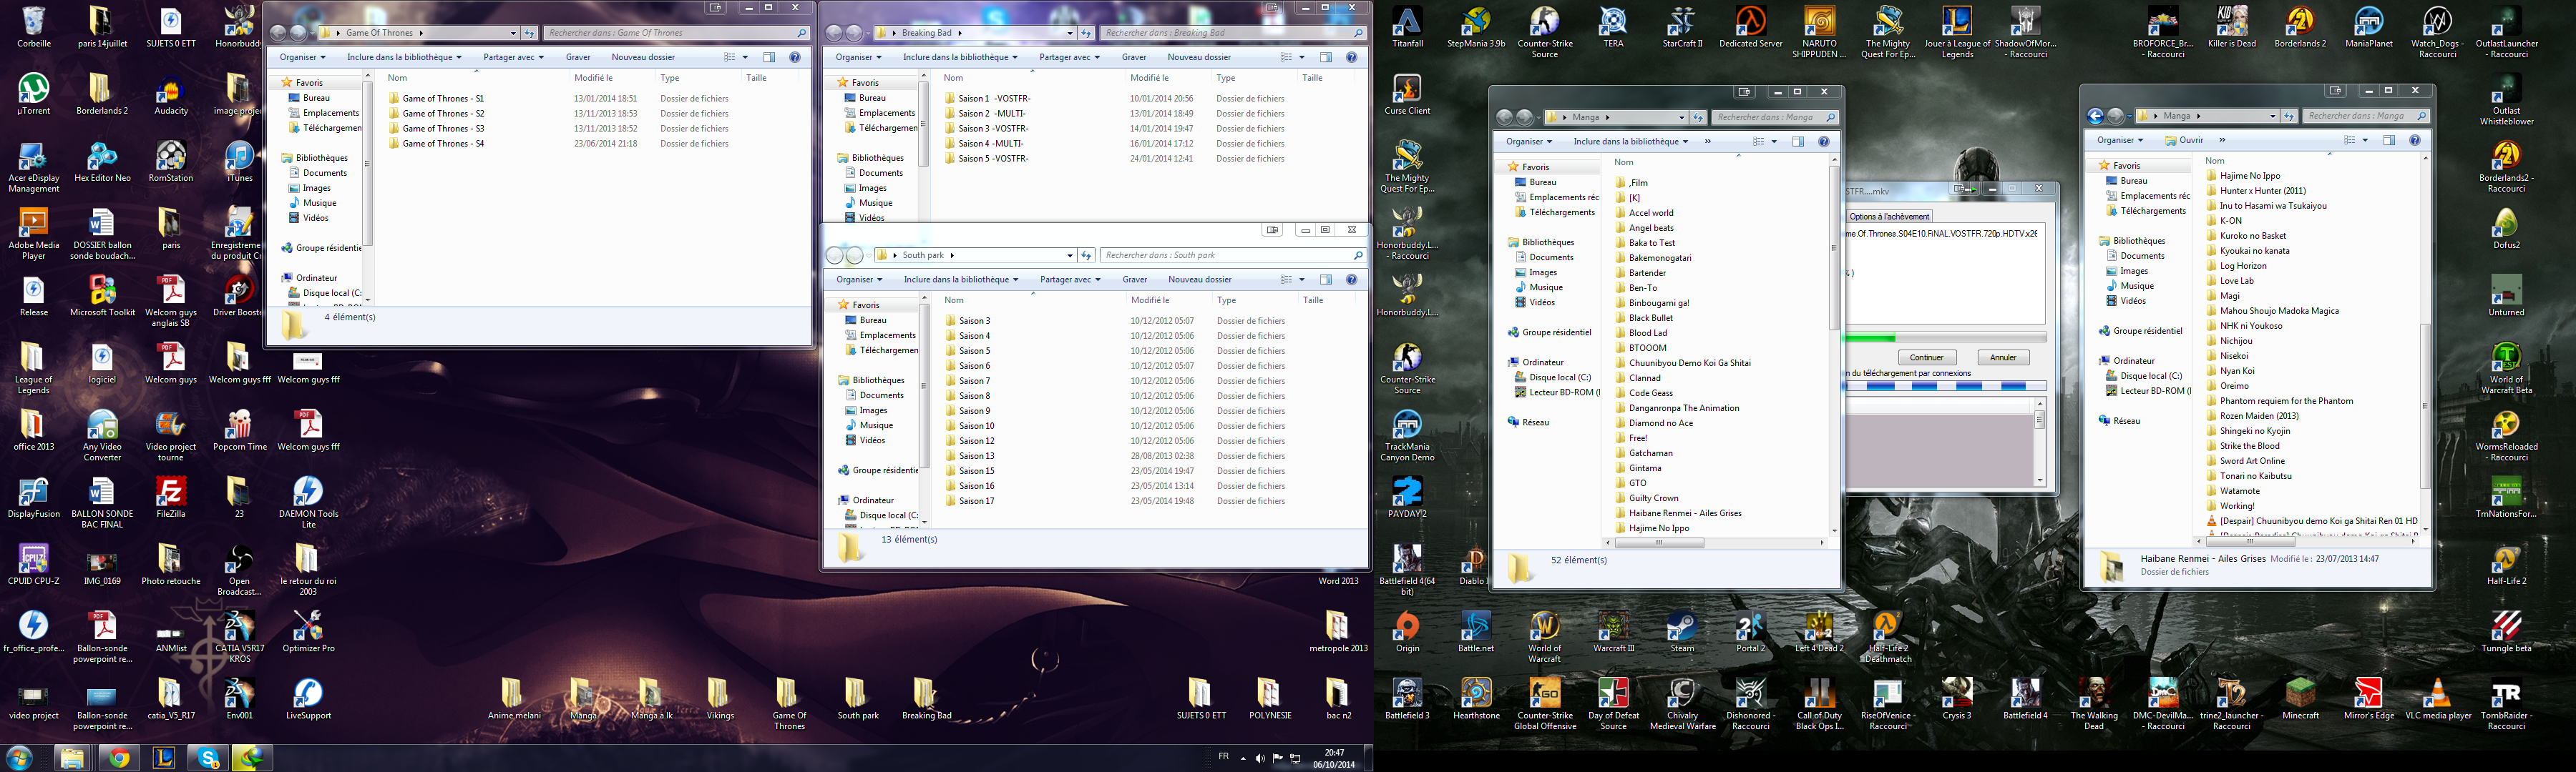Open view options arrow in Game Of Thrones window

[745, 57]
